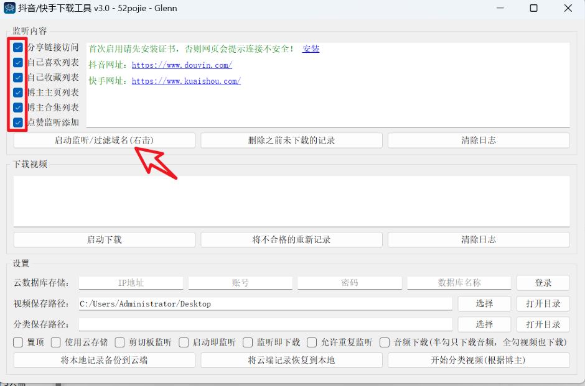Click the empty 分类保存路径 field
Viewport: 585px width, 386px height.
click(266, 324)
